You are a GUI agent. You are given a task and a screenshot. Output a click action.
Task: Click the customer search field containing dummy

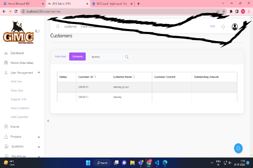click(x=105, y=57)
